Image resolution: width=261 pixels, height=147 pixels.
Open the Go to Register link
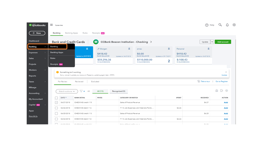tap(222, 82)
